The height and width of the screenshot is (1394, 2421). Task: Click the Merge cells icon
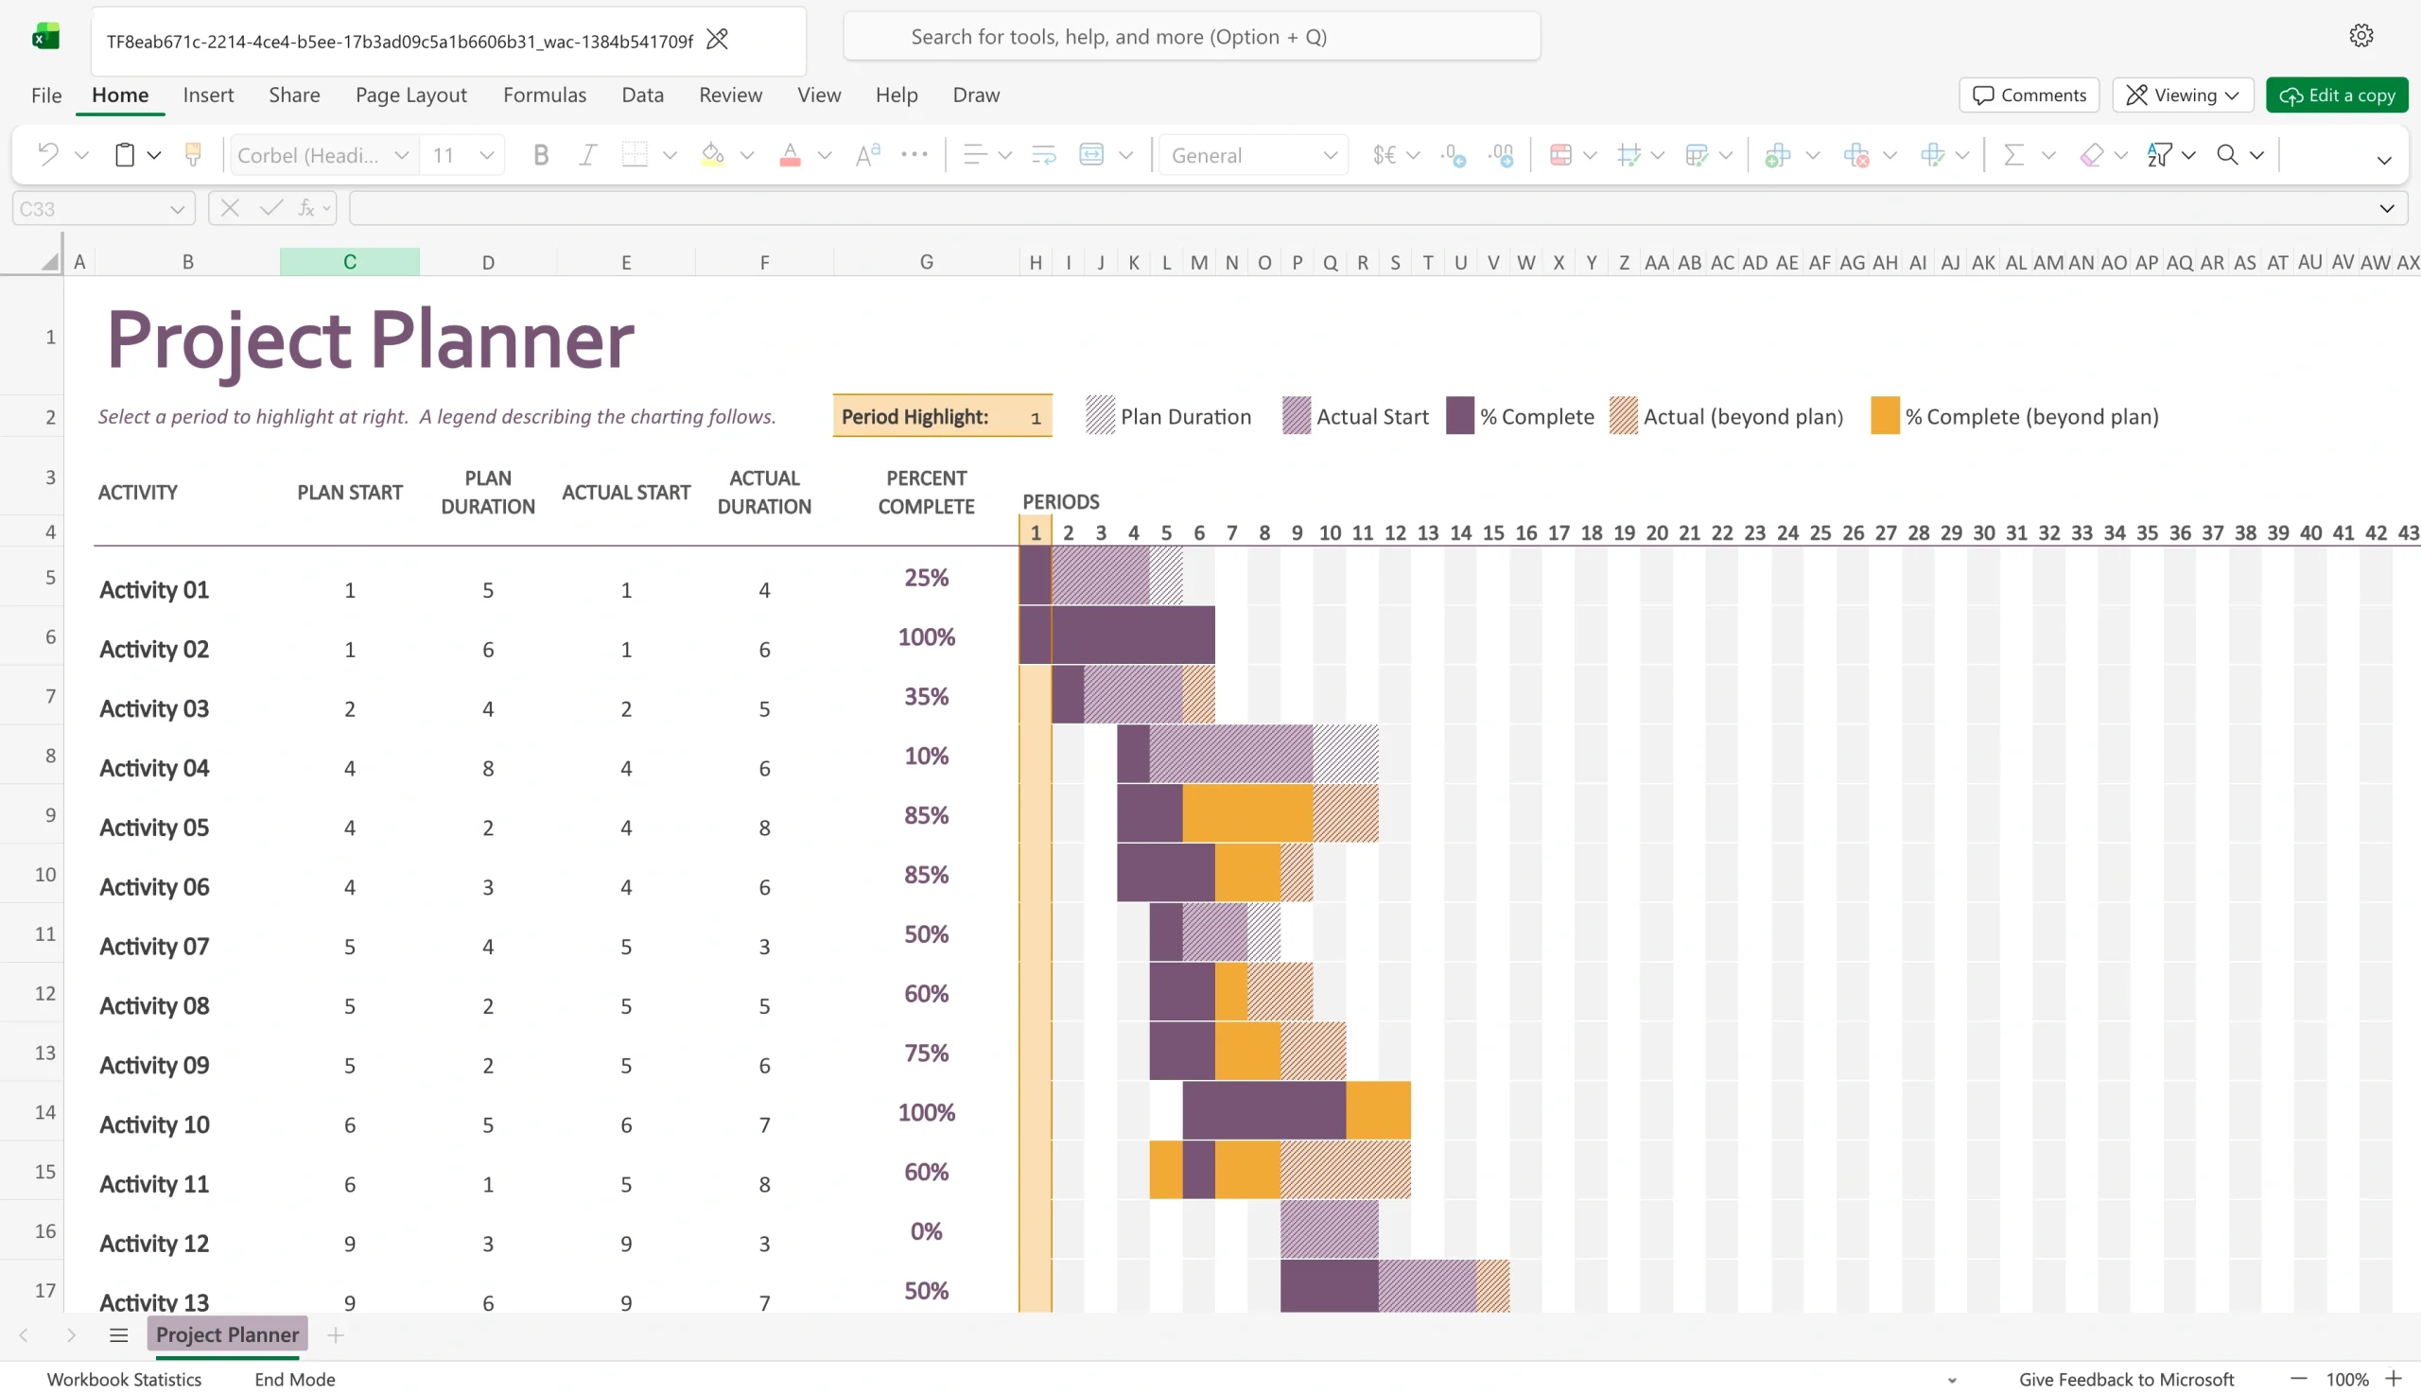pos(1091,154)
